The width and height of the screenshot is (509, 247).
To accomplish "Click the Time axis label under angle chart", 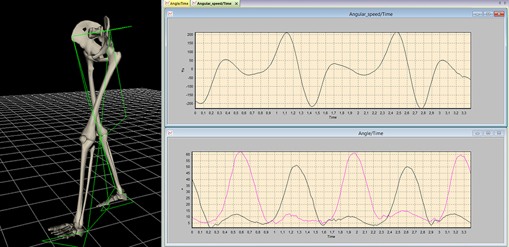I will [331, 237].
